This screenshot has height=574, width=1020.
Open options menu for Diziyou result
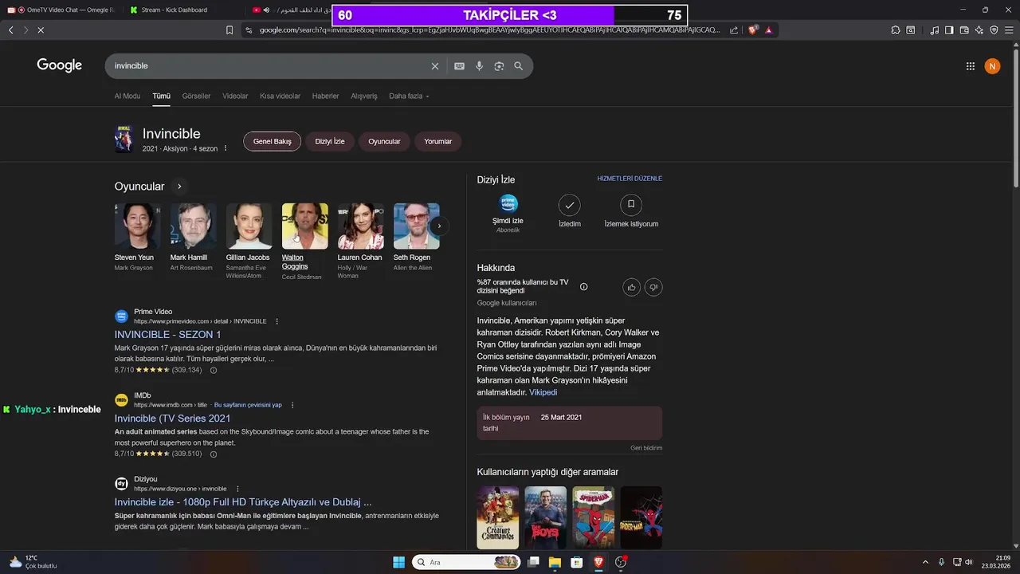click(x=237, y=489)
